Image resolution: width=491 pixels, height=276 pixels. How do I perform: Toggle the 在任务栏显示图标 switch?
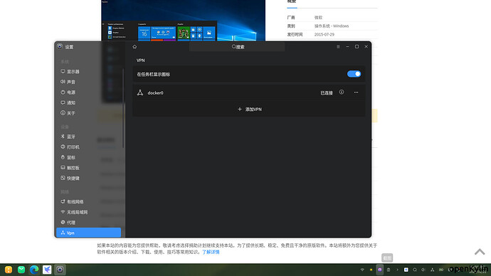point(354,74)
